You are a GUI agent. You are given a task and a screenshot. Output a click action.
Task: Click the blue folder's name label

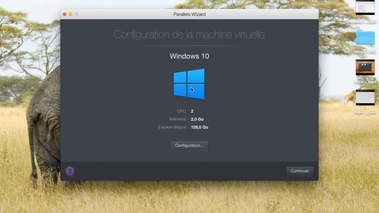[x=365, y=52]
